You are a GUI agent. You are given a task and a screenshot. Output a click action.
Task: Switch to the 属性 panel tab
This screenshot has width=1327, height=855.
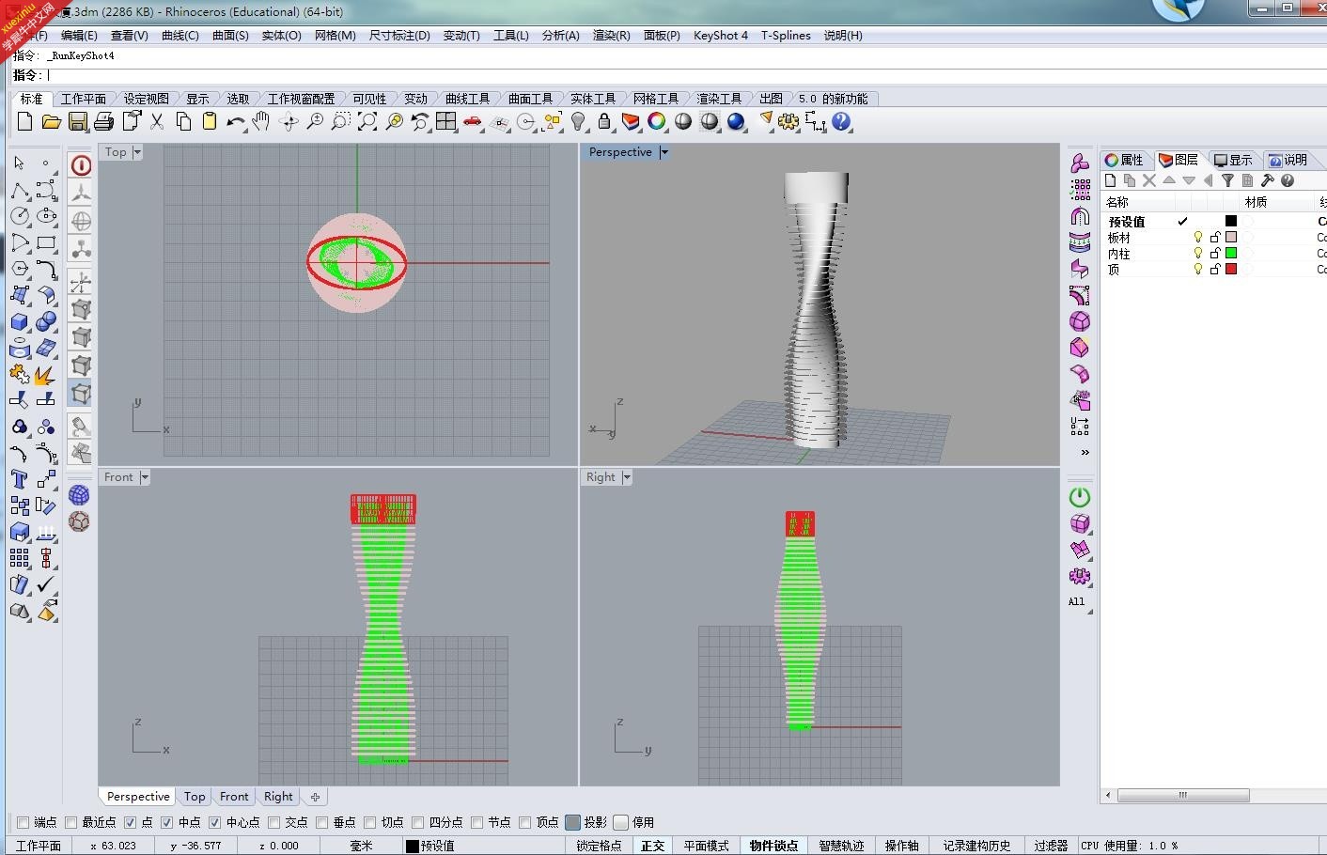[1124, 160]
